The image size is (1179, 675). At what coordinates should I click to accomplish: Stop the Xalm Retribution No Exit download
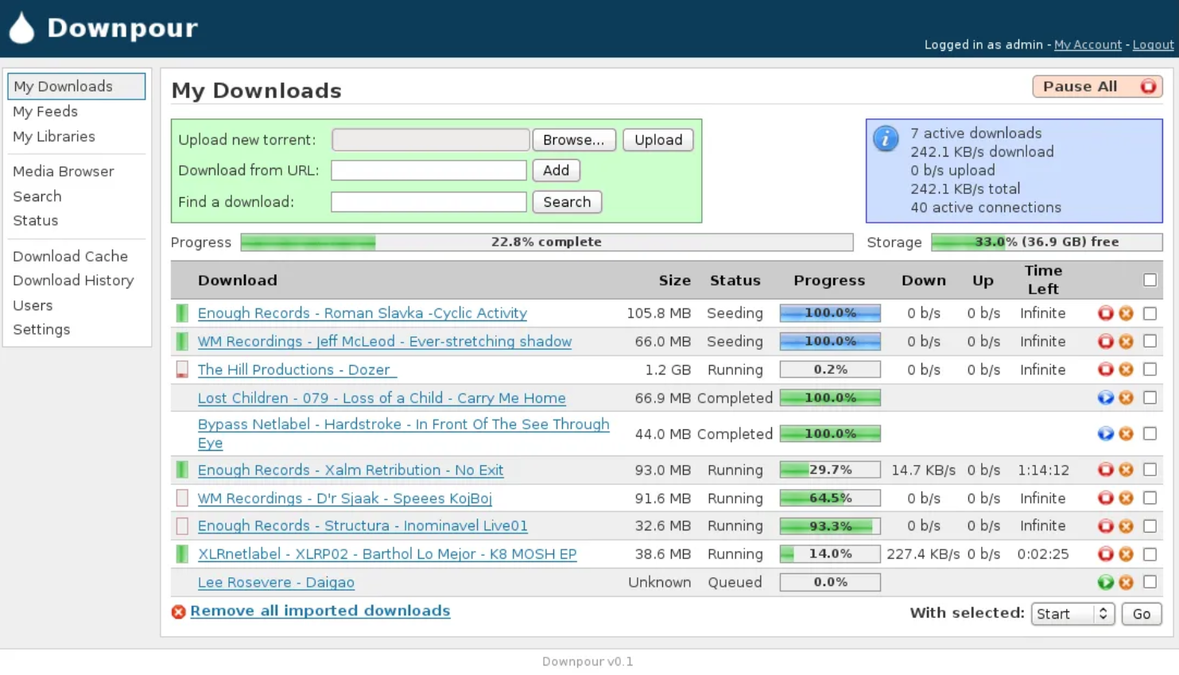tap(1105, 470)
